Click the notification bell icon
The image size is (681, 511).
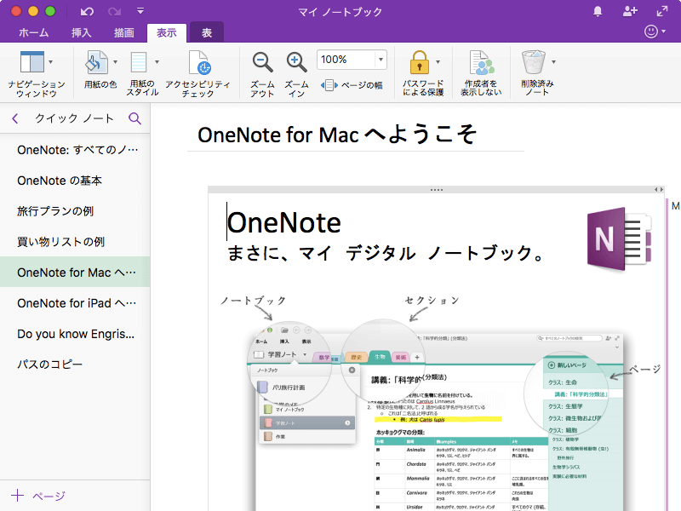(598, 11)
